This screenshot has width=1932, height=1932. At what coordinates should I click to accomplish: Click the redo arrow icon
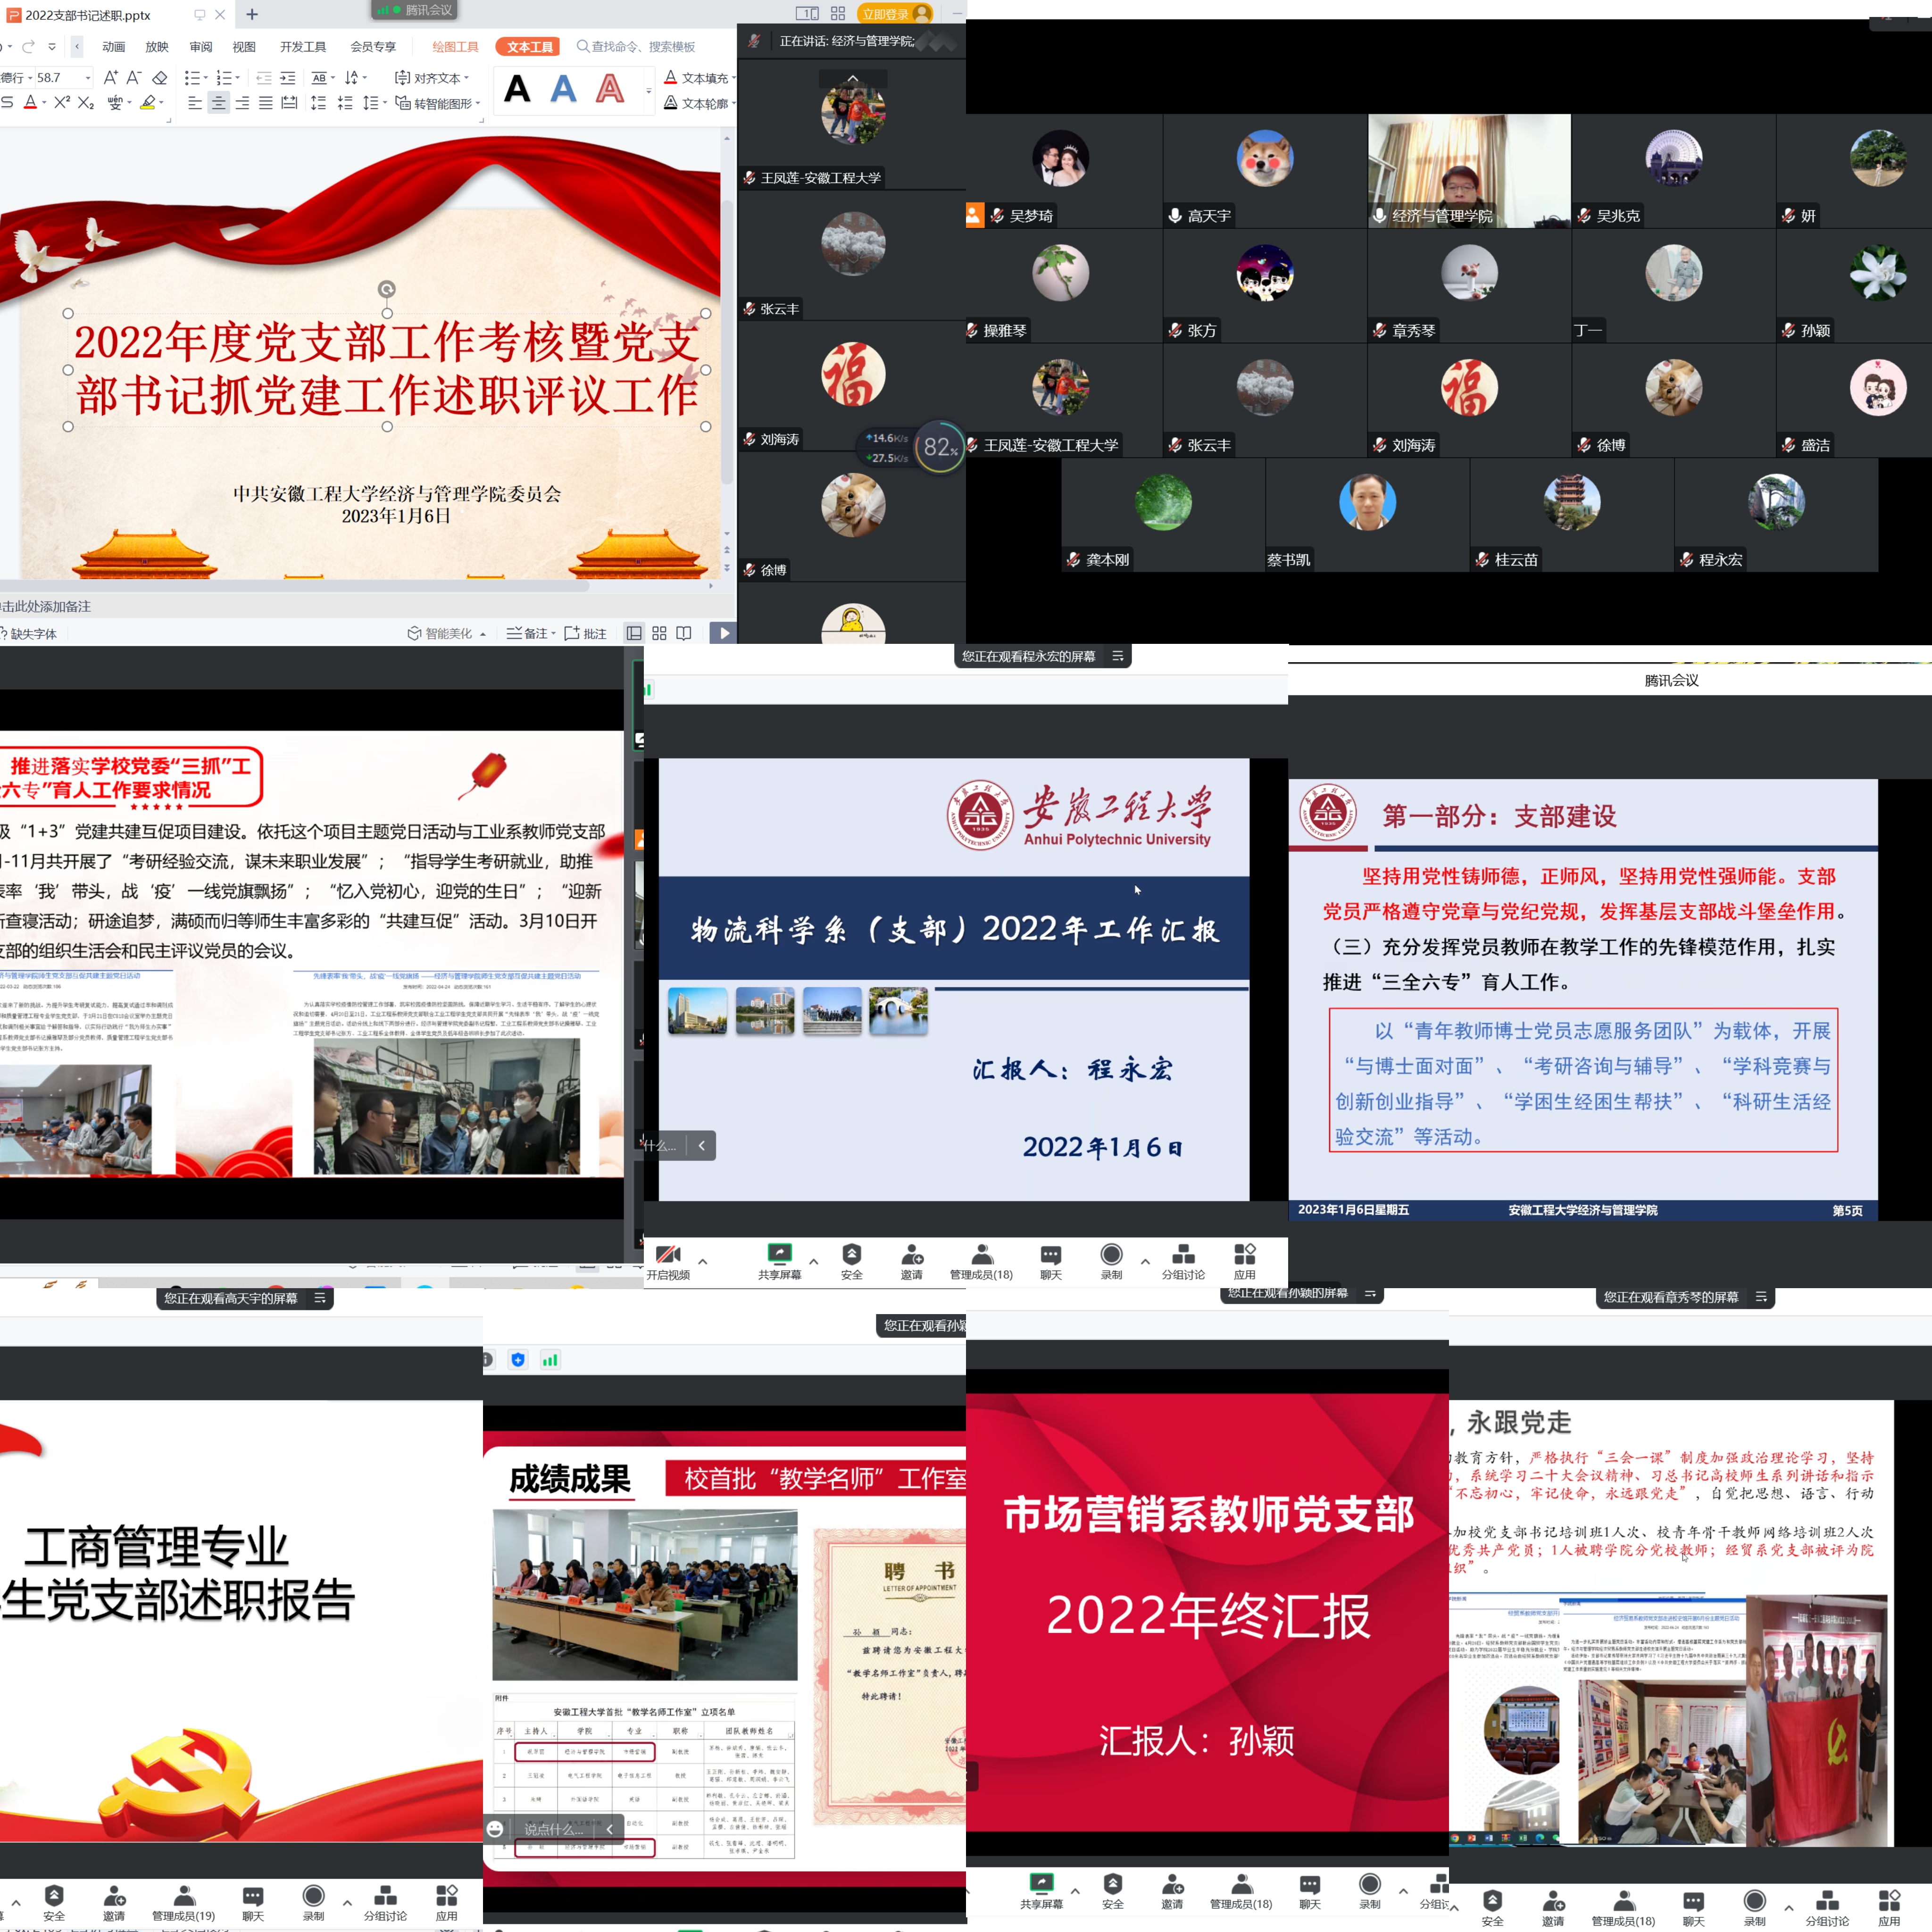(28, 47)
